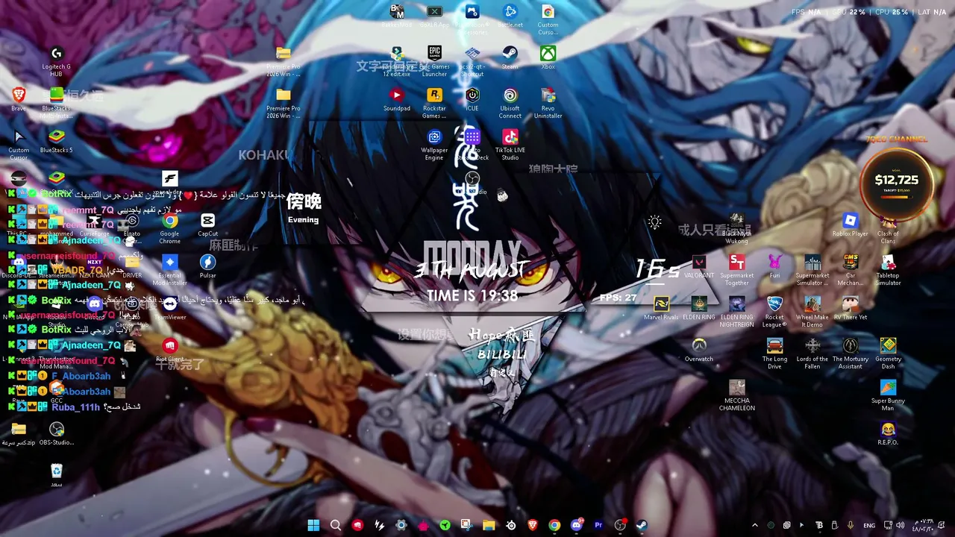Viewport: 955px width, 537px height.
Task: Open Premiere Pro from the taskbar
Action: pyautogui.click(x=598, y=525)
